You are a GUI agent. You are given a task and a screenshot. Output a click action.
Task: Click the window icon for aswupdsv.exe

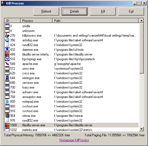point(7,97)
